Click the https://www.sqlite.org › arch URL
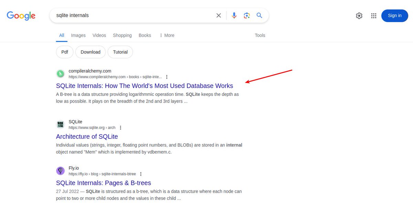This screenshot has height=203, width=413. tap(92, 128)
